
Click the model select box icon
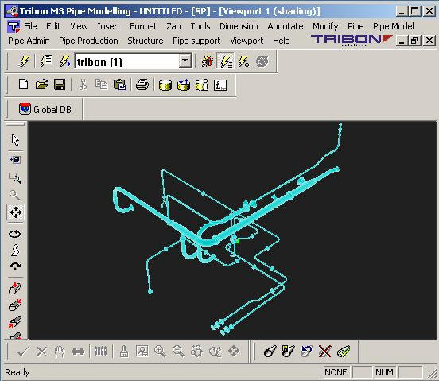pyautogui.click(x=15, y=161)
